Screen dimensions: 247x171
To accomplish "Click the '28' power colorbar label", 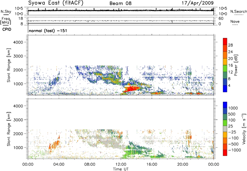I will [x=230, y=45].
